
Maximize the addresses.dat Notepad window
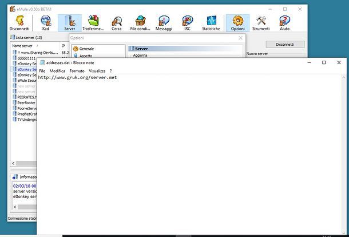click(x=324, y=62)
